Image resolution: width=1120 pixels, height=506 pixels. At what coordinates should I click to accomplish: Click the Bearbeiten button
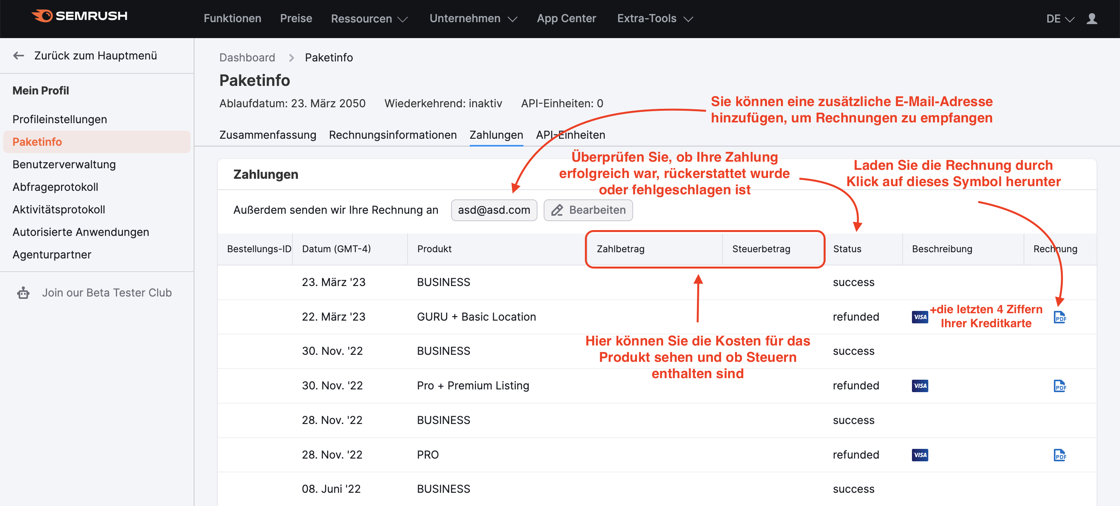(588, 210)
